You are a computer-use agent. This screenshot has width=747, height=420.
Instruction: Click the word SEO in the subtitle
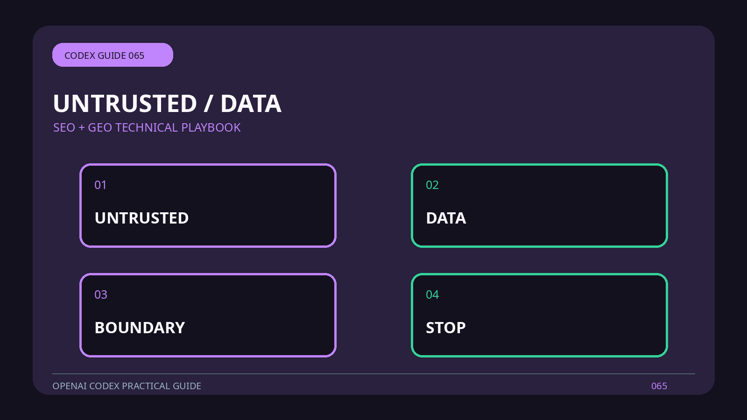(64, 127)
